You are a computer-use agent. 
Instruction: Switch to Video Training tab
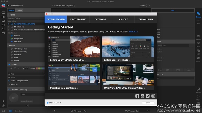pyautogui.click(x=78, y=19)
